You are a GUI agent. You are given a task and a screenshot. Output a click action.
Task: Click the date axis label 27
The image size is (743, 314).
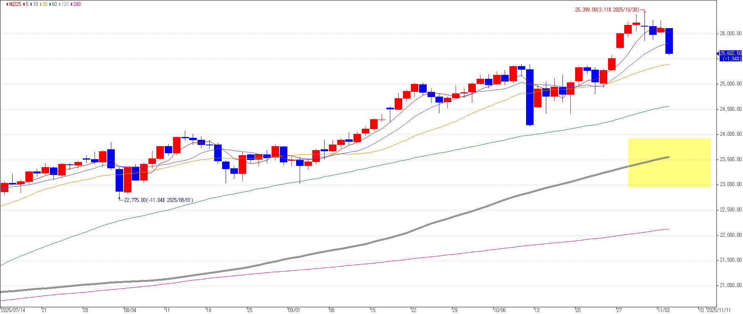(619, 310)
